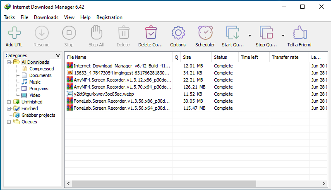331x190 pixels.
Task: Select the Documents category
Action: (40, 75)
